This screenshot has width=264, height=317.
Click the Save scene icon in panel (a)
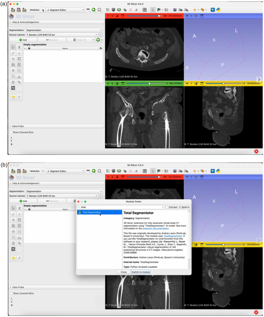click(x=24, y=10)
